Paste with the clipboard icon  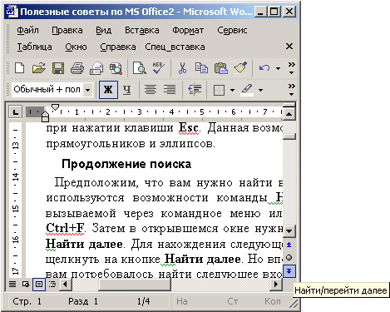(x=221, y=68)
